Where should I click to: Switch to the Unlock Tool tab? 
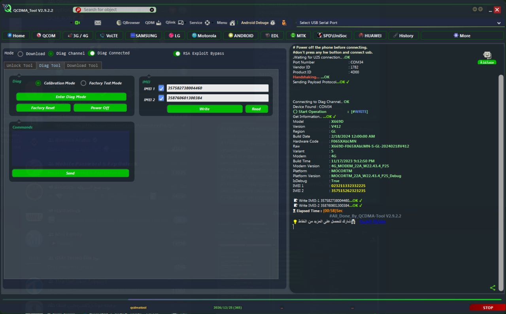point(20,65)
